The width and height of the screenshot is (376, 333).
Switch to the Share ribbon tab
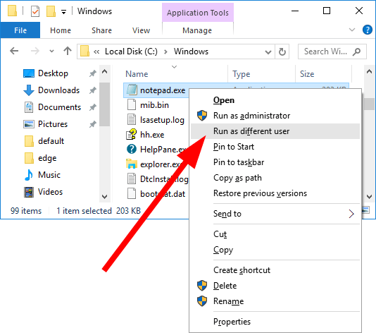[101, 30]
